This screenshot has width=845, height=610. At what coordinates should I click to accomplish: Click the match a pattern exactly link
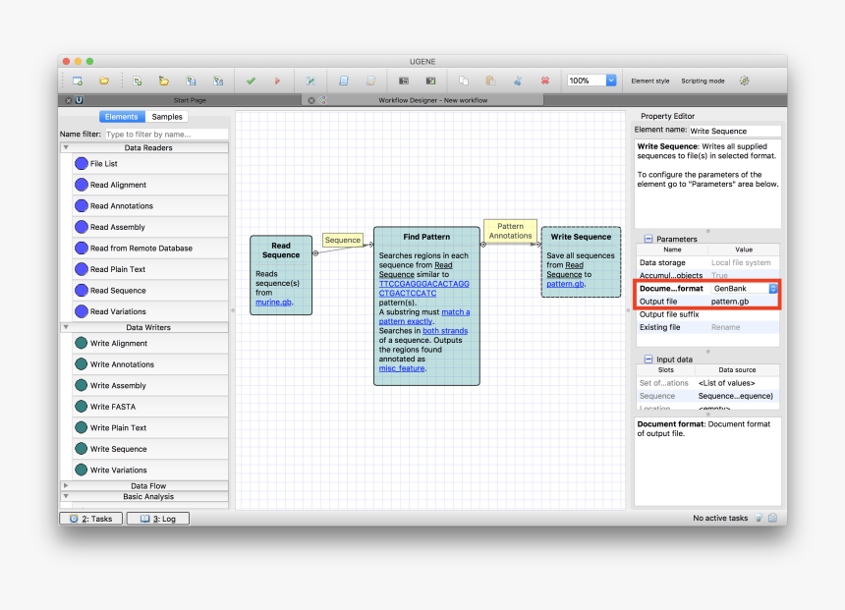[424, 316]
